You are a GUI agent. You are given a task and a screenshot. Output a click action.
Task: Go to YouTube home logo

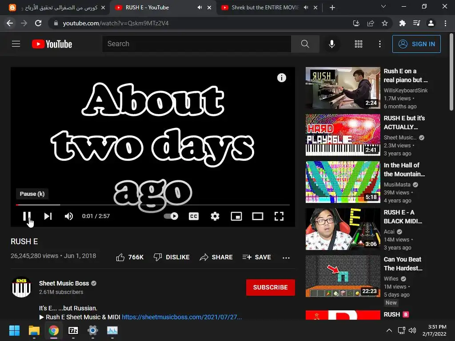(52, 44)
